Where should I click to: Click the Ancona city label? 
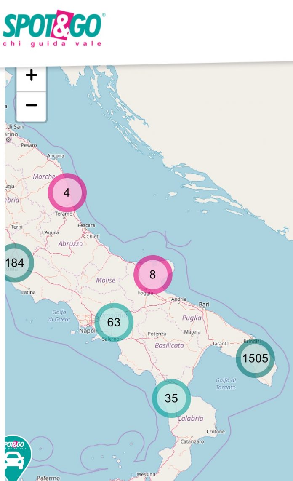[x=56, y=156]
